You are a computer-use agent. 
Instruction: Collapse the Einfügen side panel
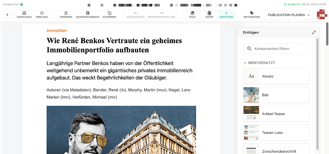[314, 33]
